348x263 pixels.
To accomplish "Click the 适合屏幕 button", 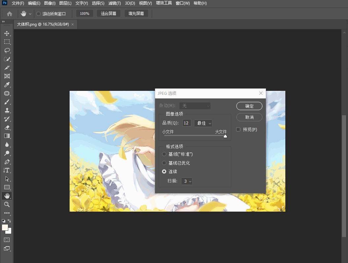I will (x=109, y=13).
